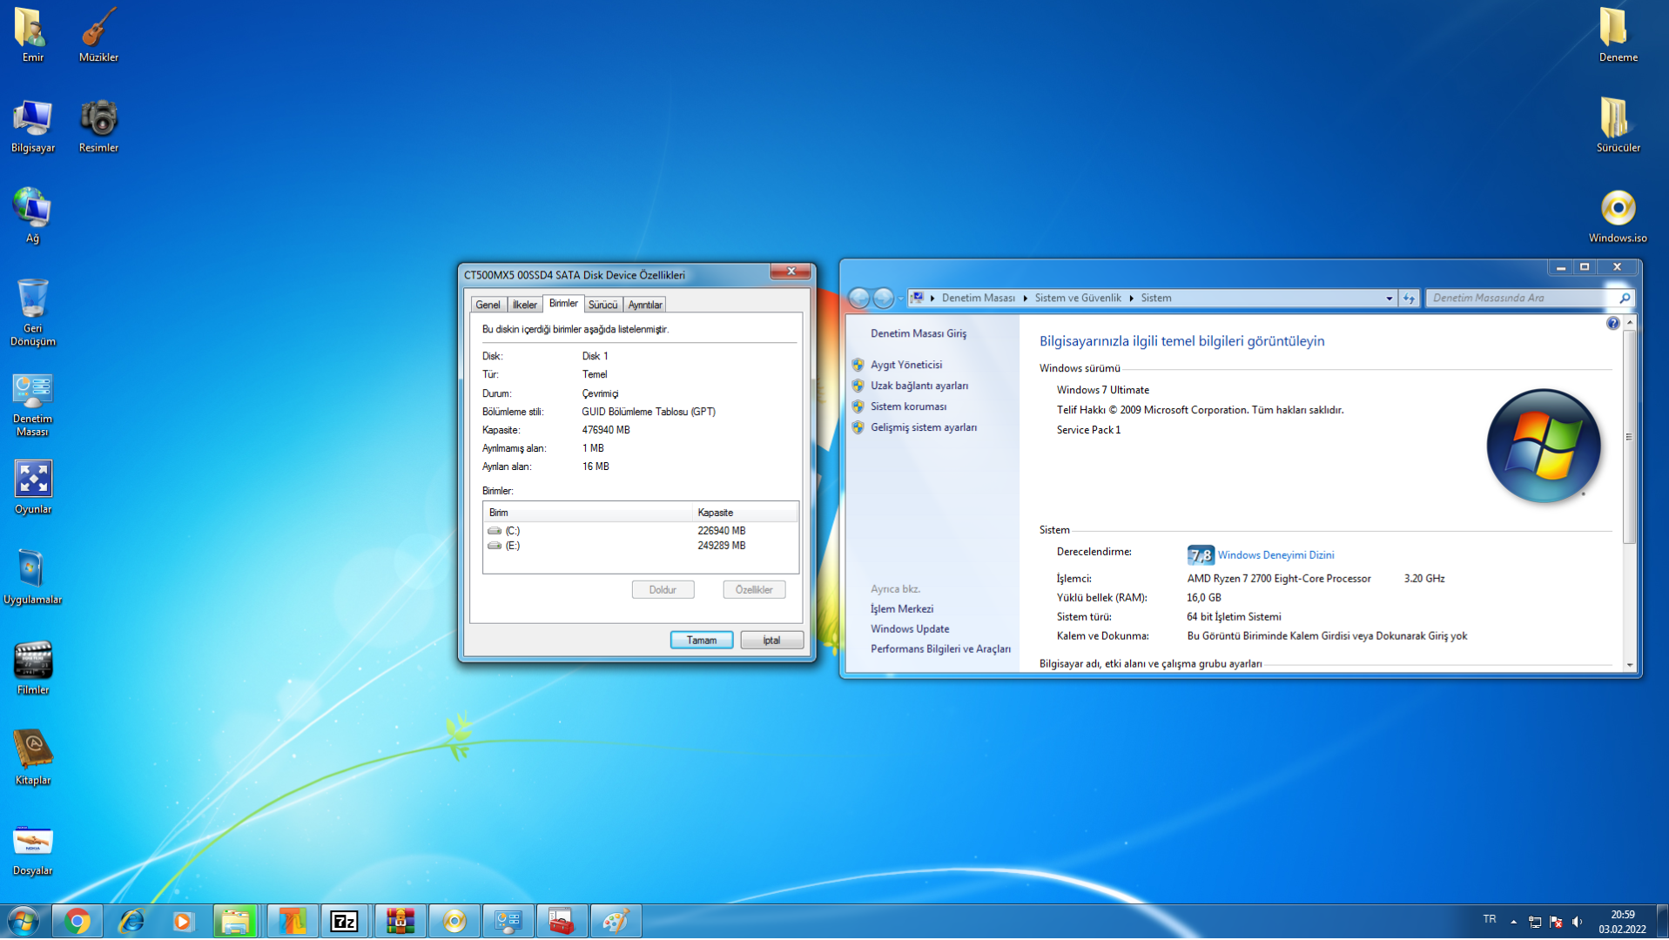Select the Deneme folder on desktop

[x=1618, y=35]
